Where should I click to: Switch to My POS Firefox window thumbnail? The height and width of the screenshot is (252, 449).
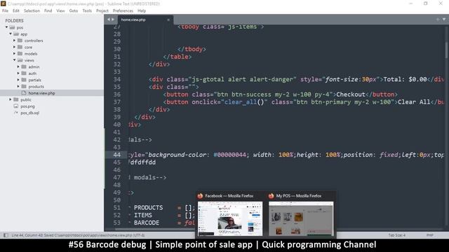pyautogui.click(x=301, y=218)
